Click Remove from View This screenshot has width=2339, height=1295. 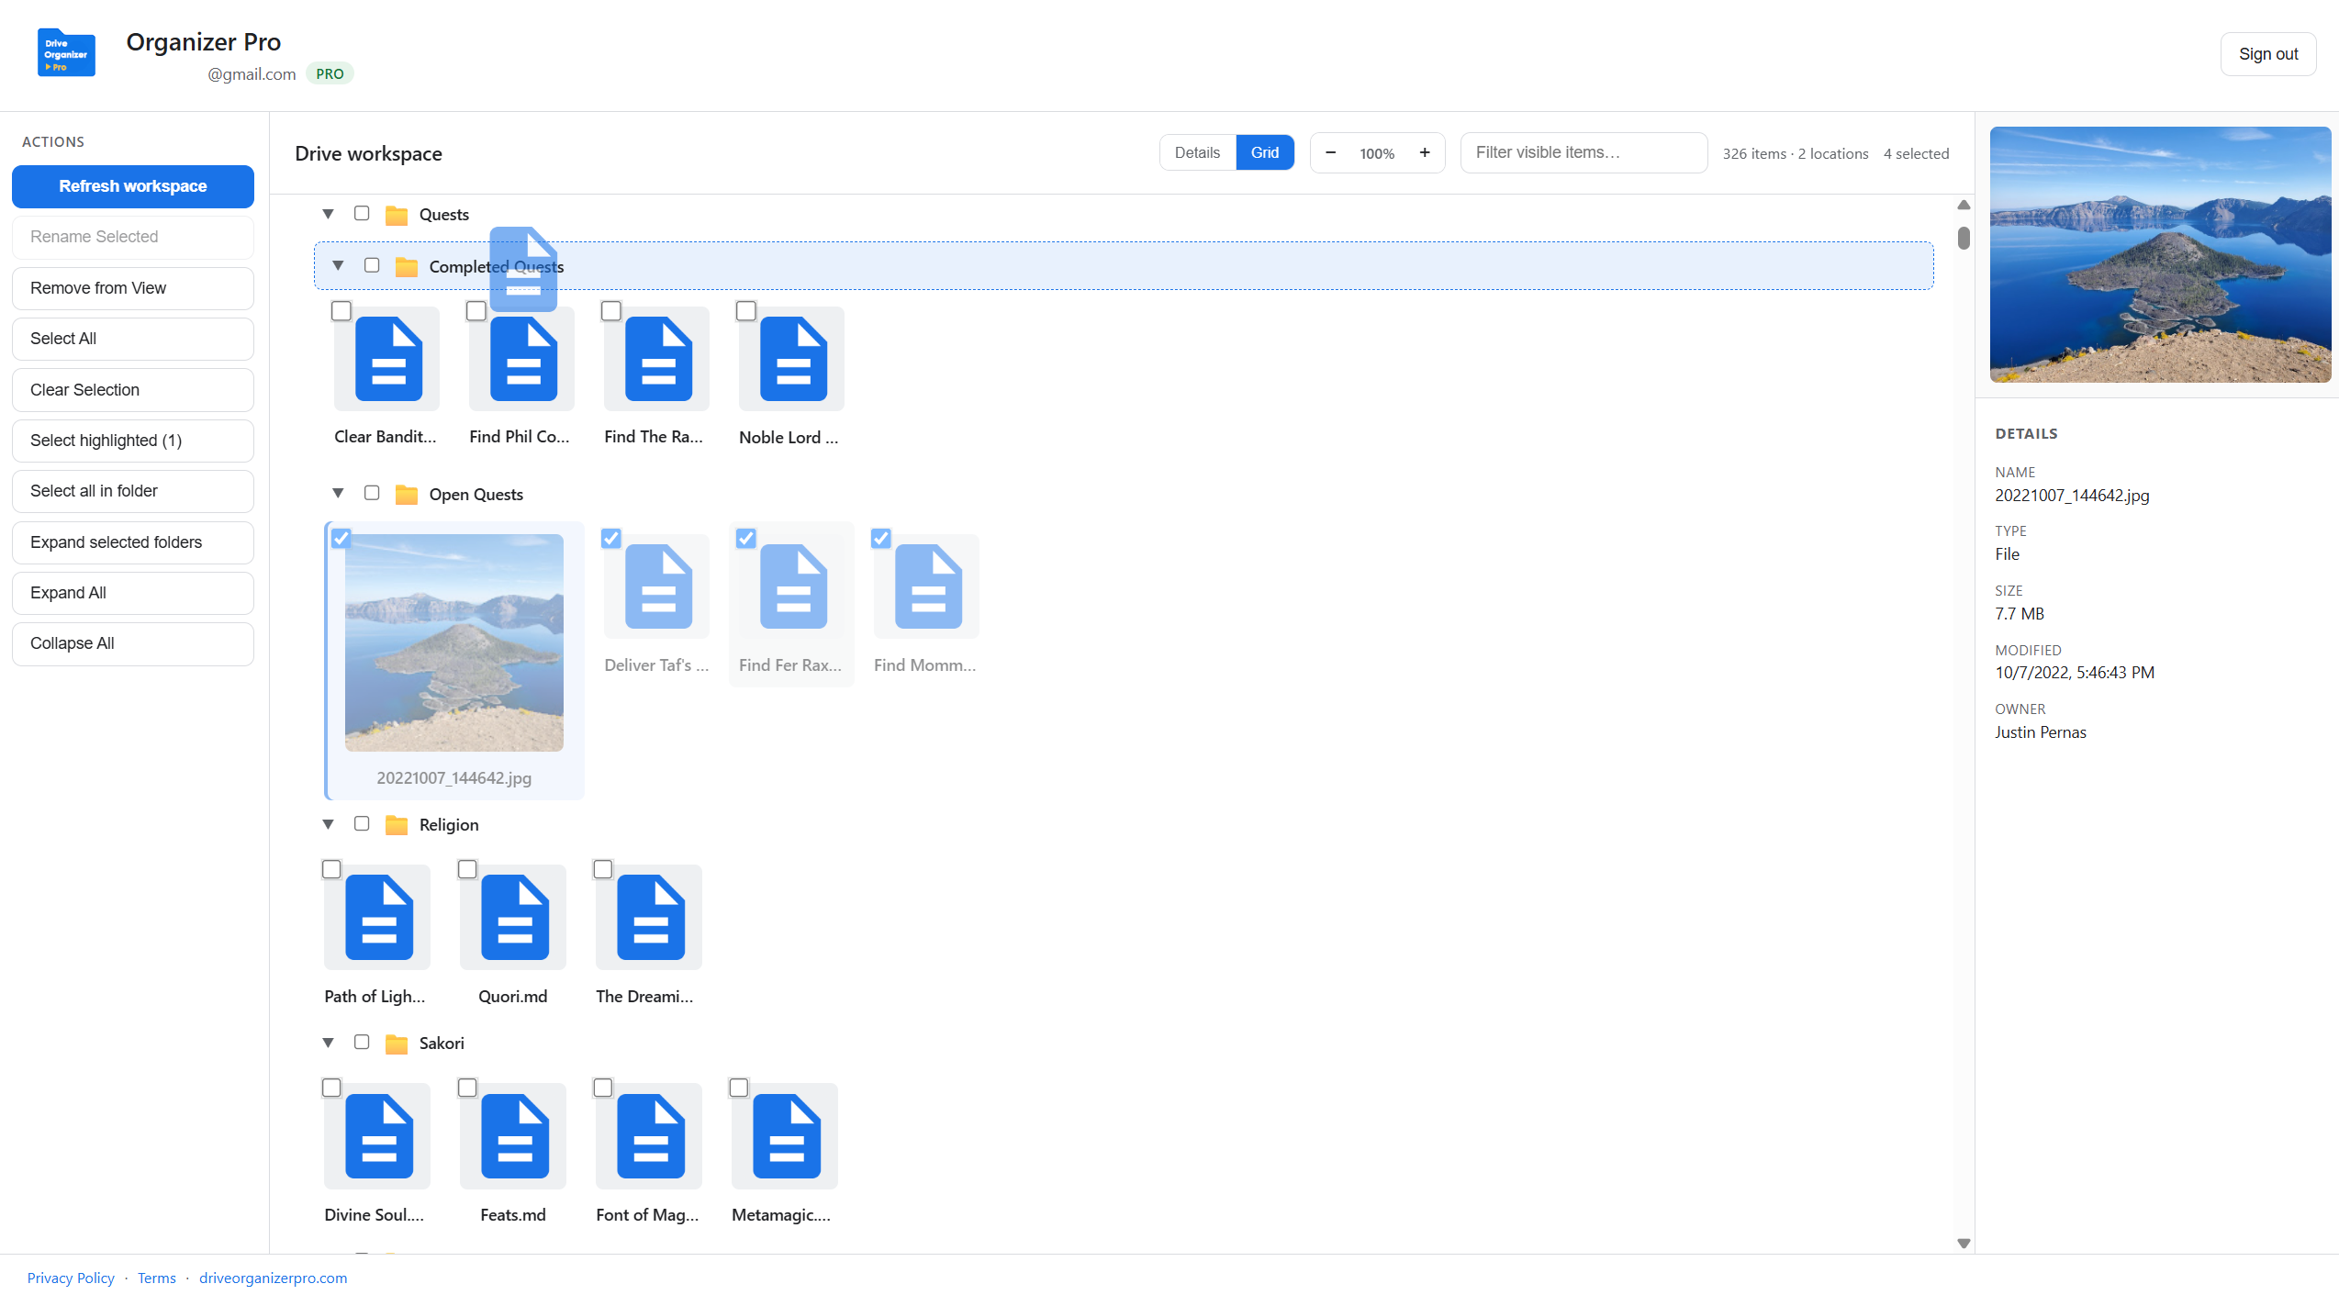[133, 288]
